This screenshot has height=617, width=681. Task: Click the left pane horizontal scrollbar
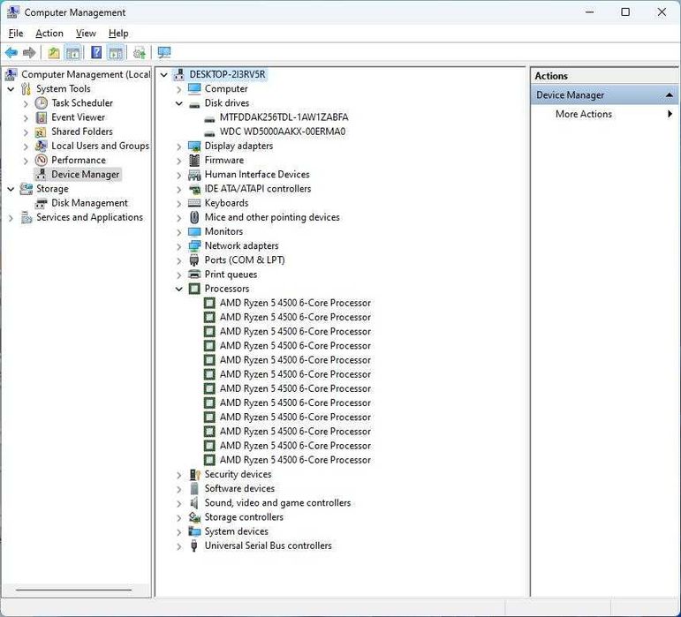tap(74, 591)
